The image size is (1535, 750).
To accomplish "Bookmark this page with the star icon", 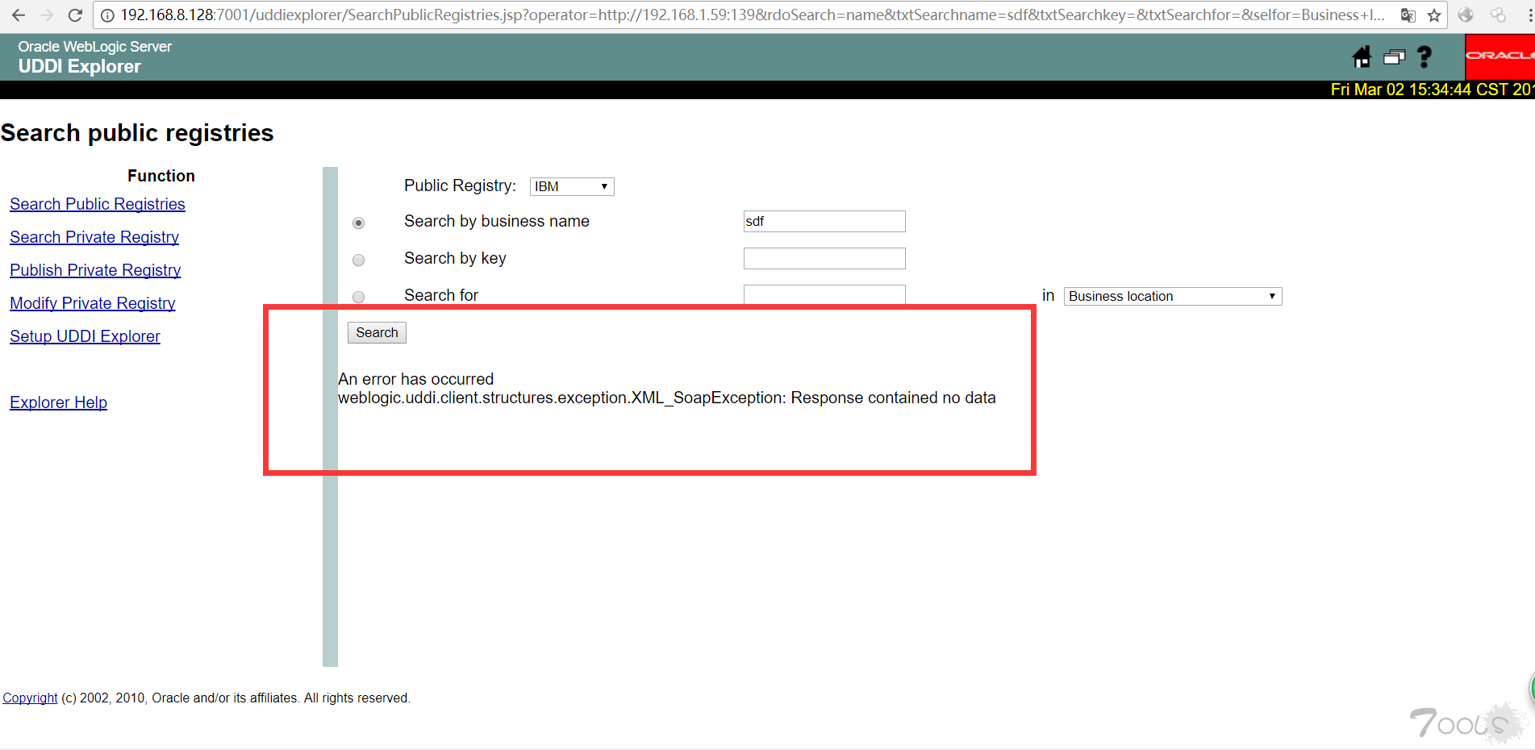I will point(1434,15).
